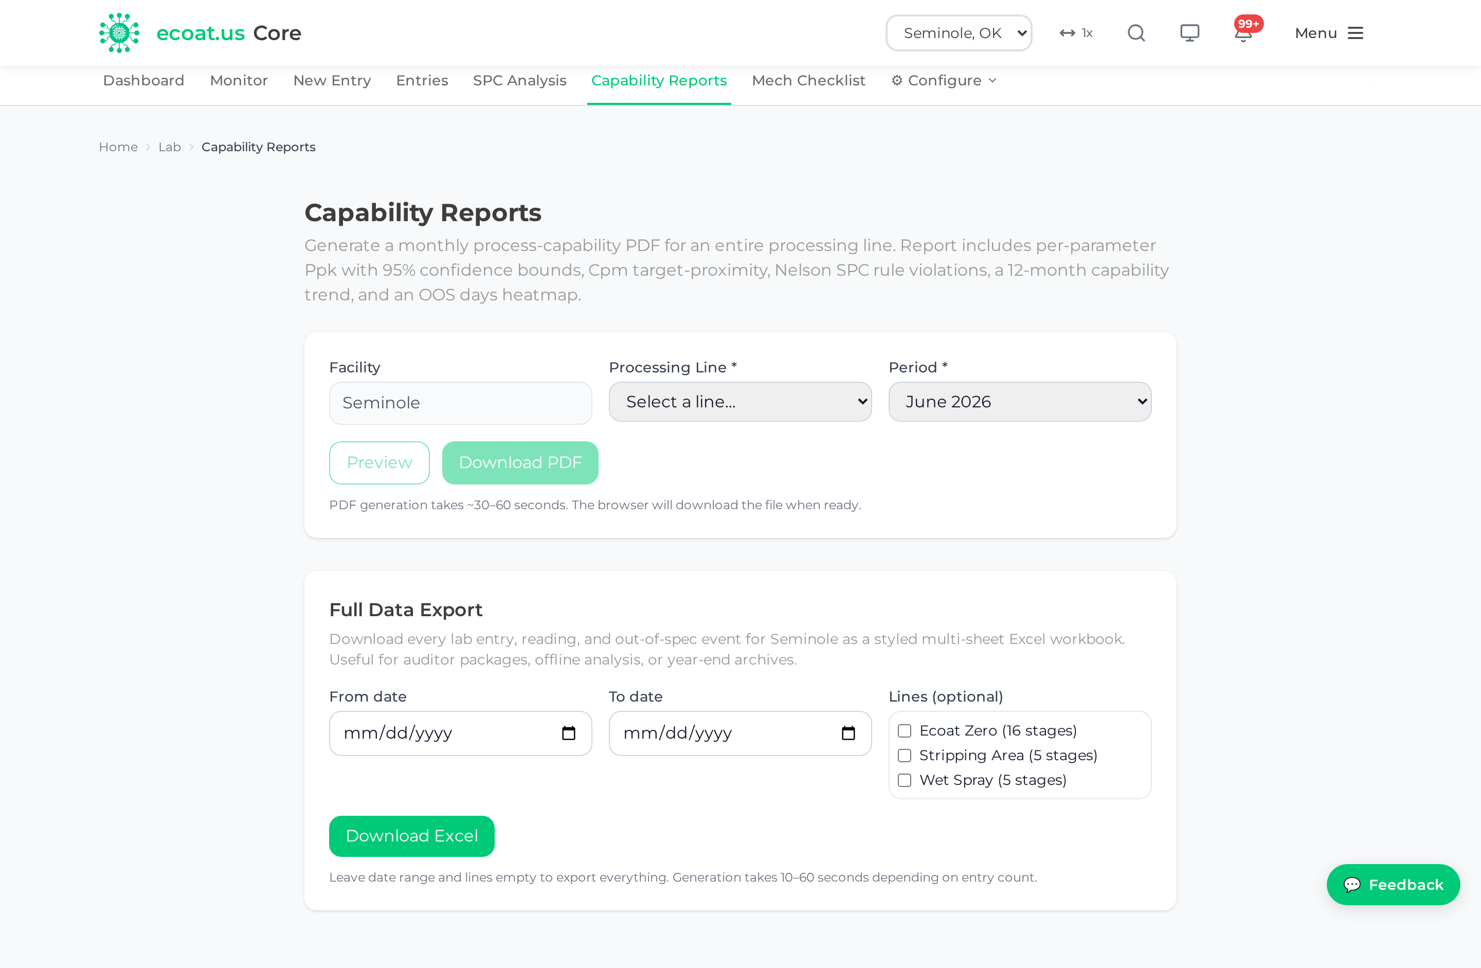
Task: Click the Download PDF button
Action: point(520,462)
